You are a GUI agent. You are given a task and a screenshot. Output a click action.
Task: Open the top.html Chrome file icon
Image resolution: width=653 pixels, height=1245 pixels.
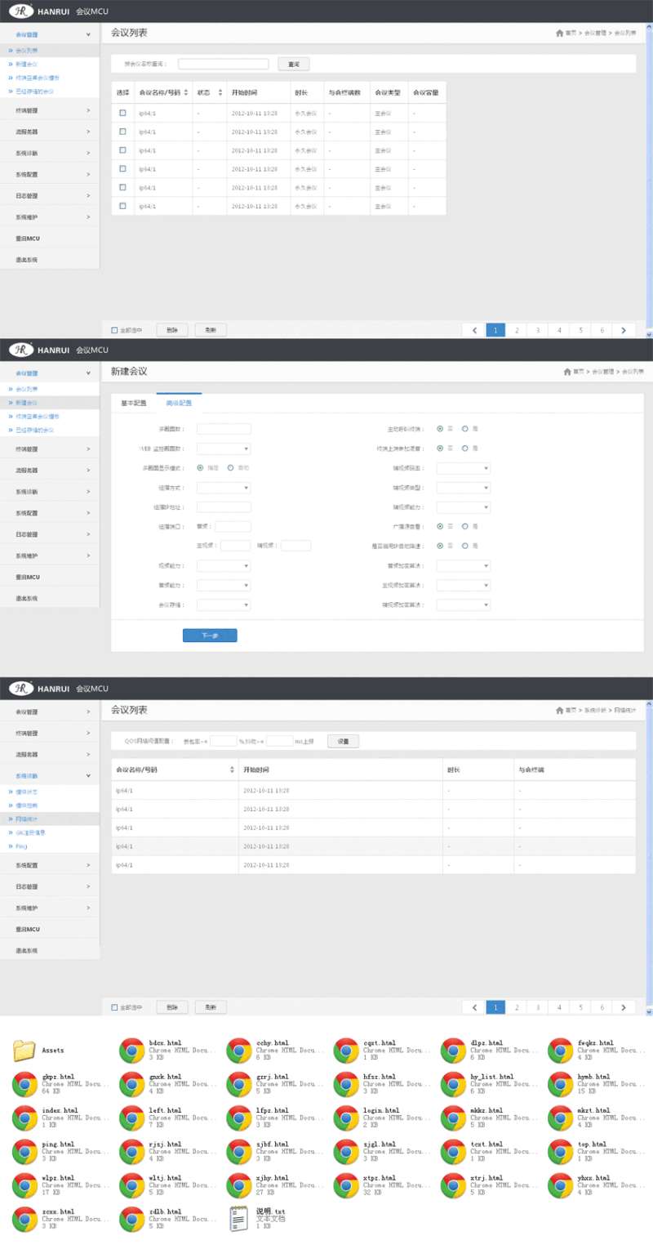click(561, 1151)
